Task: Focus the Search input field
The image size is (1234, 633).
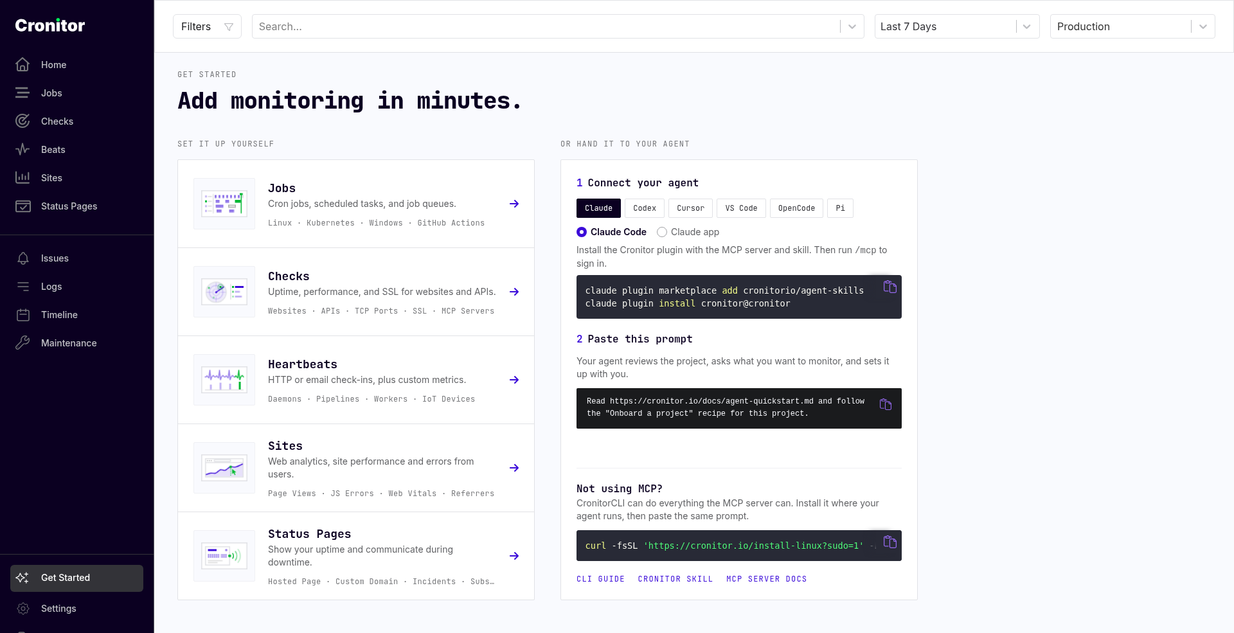Action: (x=546, y=26)
